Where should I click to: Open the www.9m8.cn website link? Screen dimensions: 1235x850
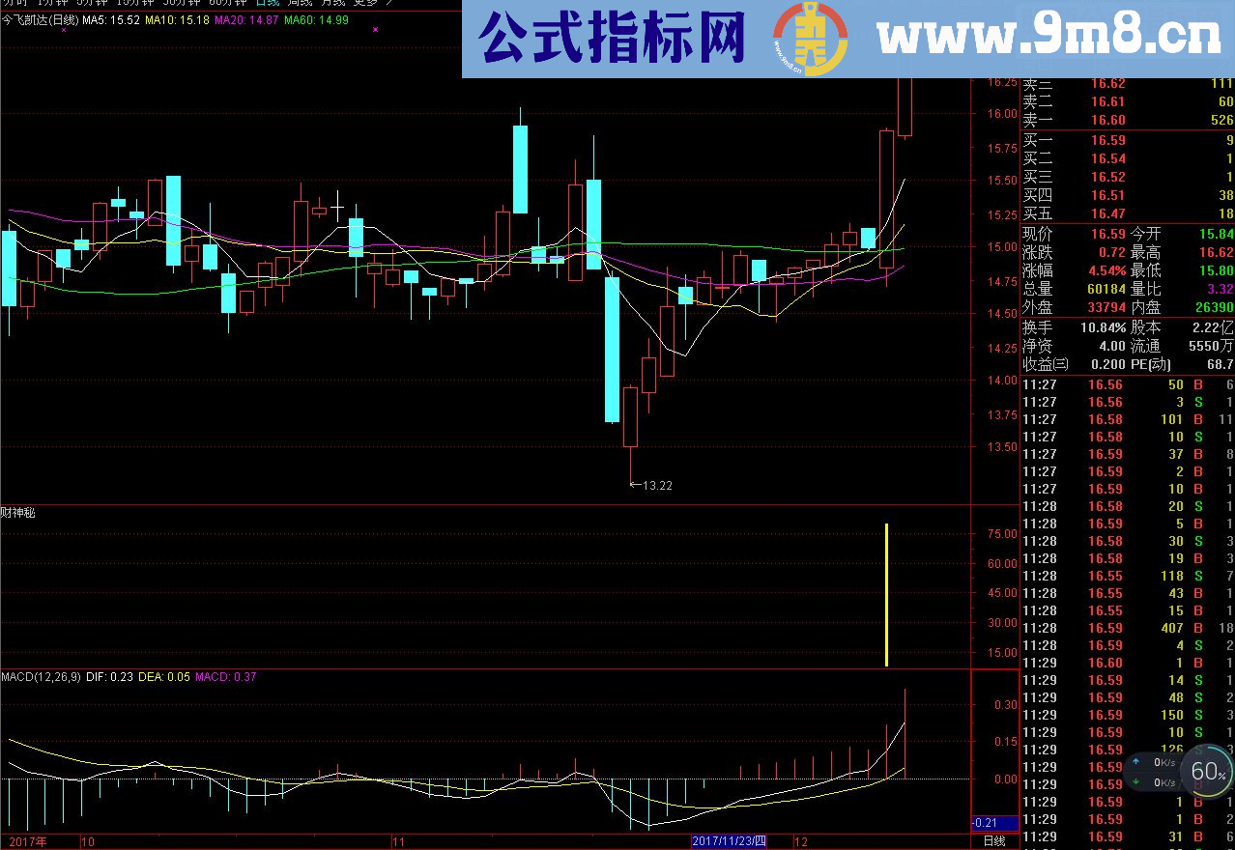pyautogui.click(x=1049, y=39)
